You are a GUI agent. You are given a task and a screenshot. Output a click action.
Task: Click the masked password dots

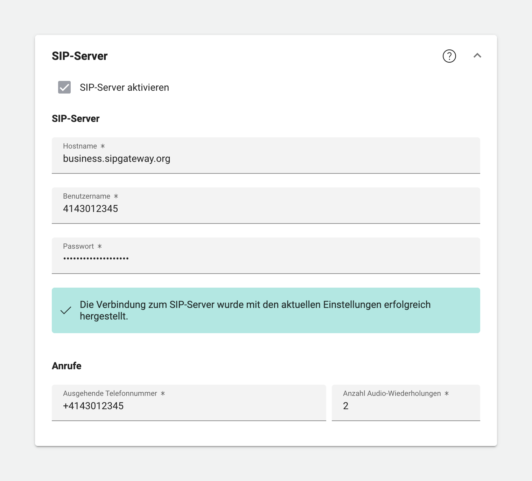pyautogui.click(x=96, y=259)
